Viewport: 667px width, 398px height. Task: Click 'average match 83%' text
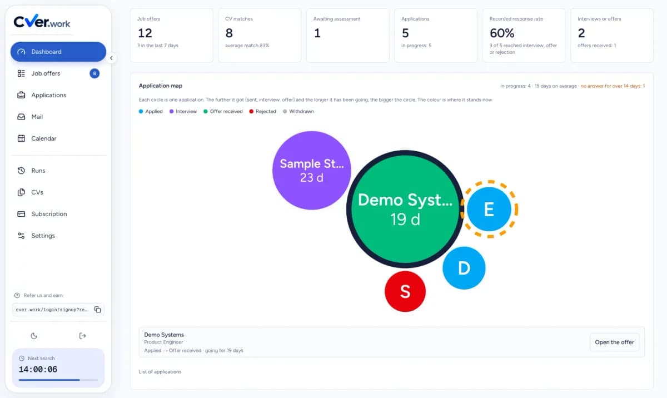coord(247,46)
